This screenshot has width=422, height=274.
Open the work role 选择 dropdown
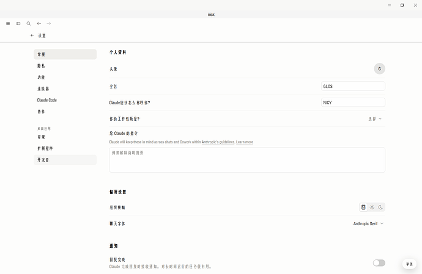pos(375,119)
